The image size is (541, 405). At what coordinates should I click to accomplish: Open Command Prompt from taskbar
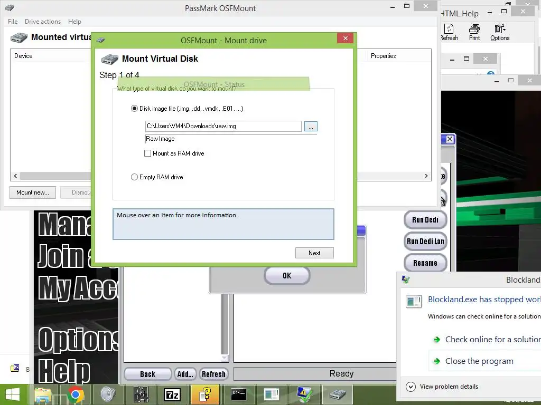click(x=238, y=394)
